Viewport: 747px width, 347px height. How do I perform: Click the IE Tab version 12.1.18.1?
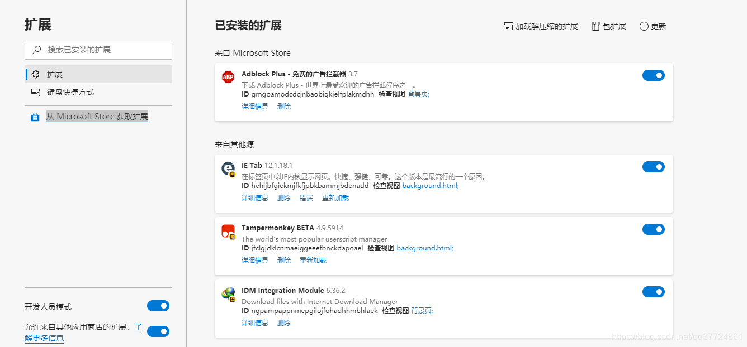click(x=278, y=165)
